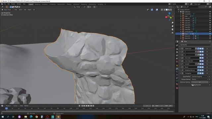Hide Plane.001 via eye icon

210,36
